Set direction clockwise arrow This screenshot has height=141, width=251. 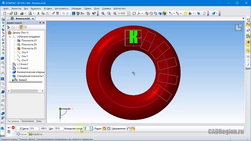(x=133, y=128)
